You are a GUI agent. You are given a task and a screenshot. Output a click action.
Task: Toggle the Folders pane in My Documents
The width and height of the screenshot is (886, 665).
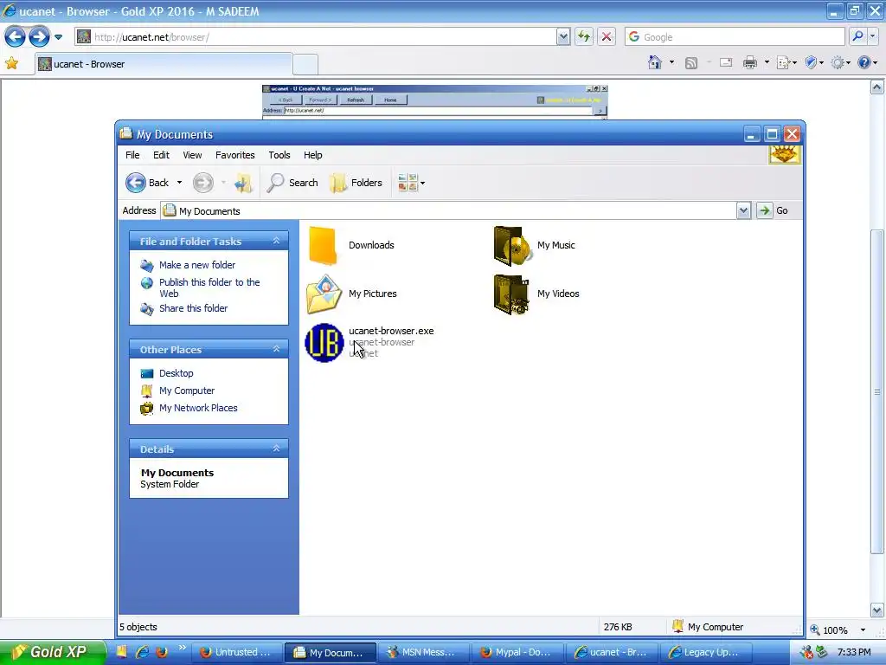356,183
